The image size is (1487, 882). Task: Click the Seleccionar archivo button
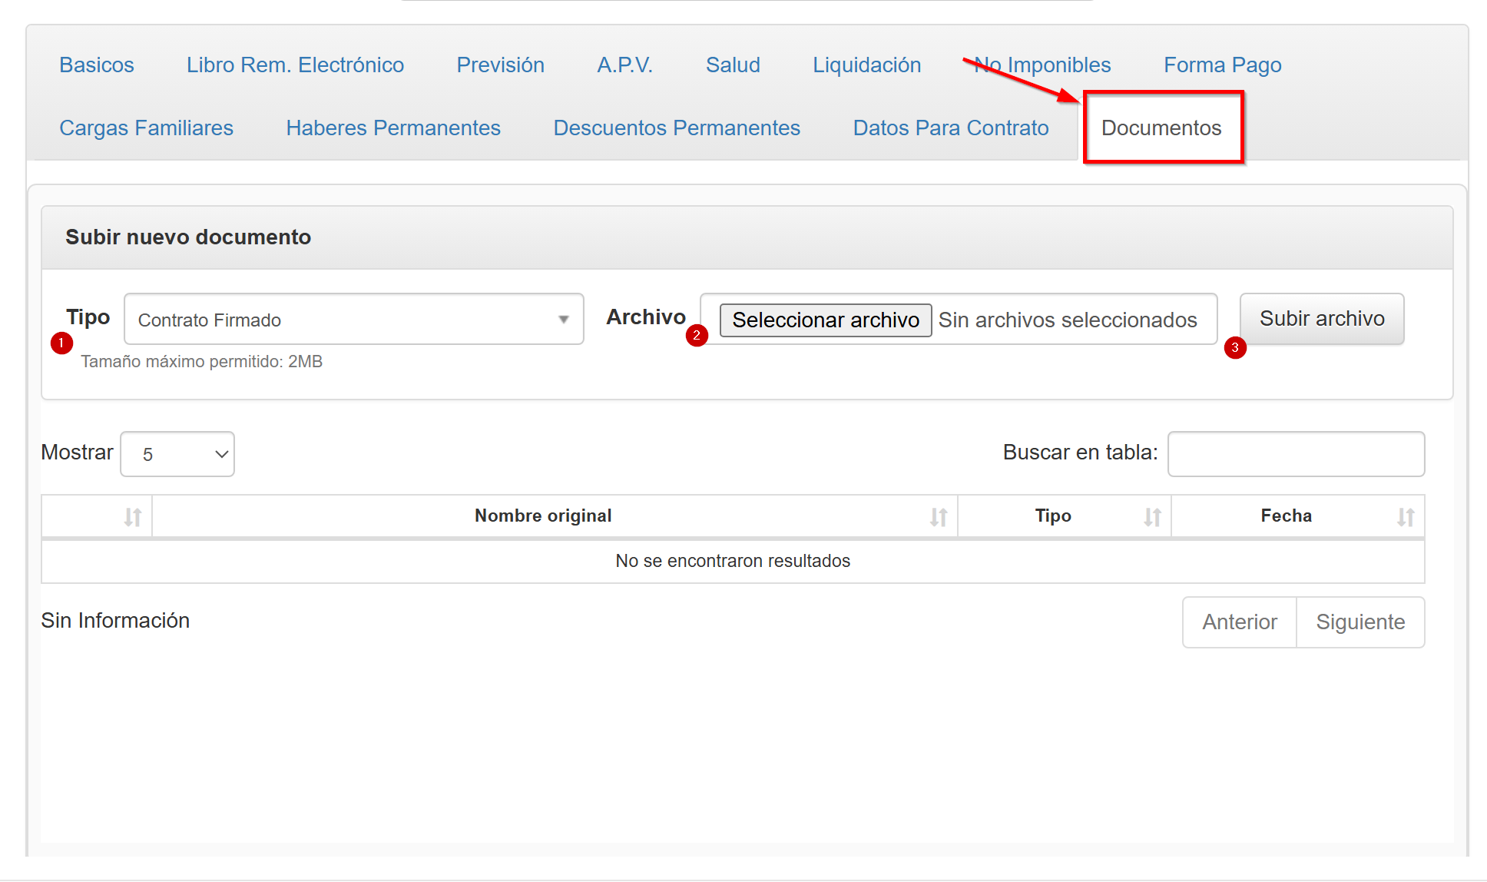pos(825,320)
